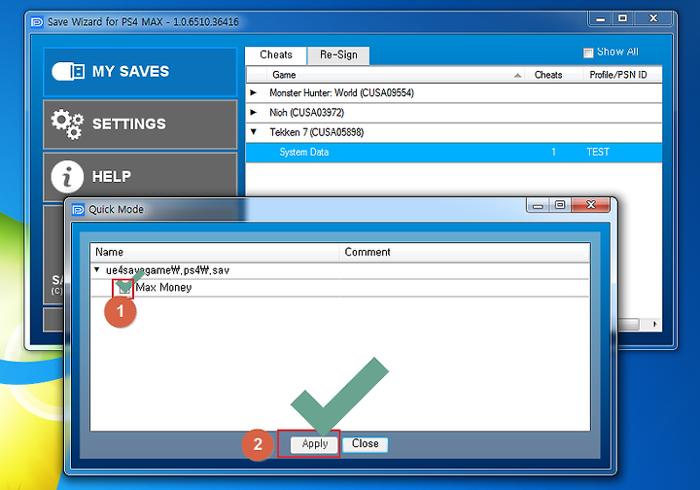This screenshot has width=700, height=490.
Task: Switch to the Cheats tab
Action: [276, 54]
